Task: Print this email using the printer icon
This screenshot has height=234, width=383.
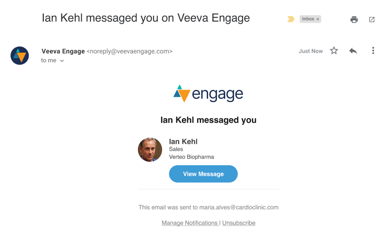Action: [354, 19]
